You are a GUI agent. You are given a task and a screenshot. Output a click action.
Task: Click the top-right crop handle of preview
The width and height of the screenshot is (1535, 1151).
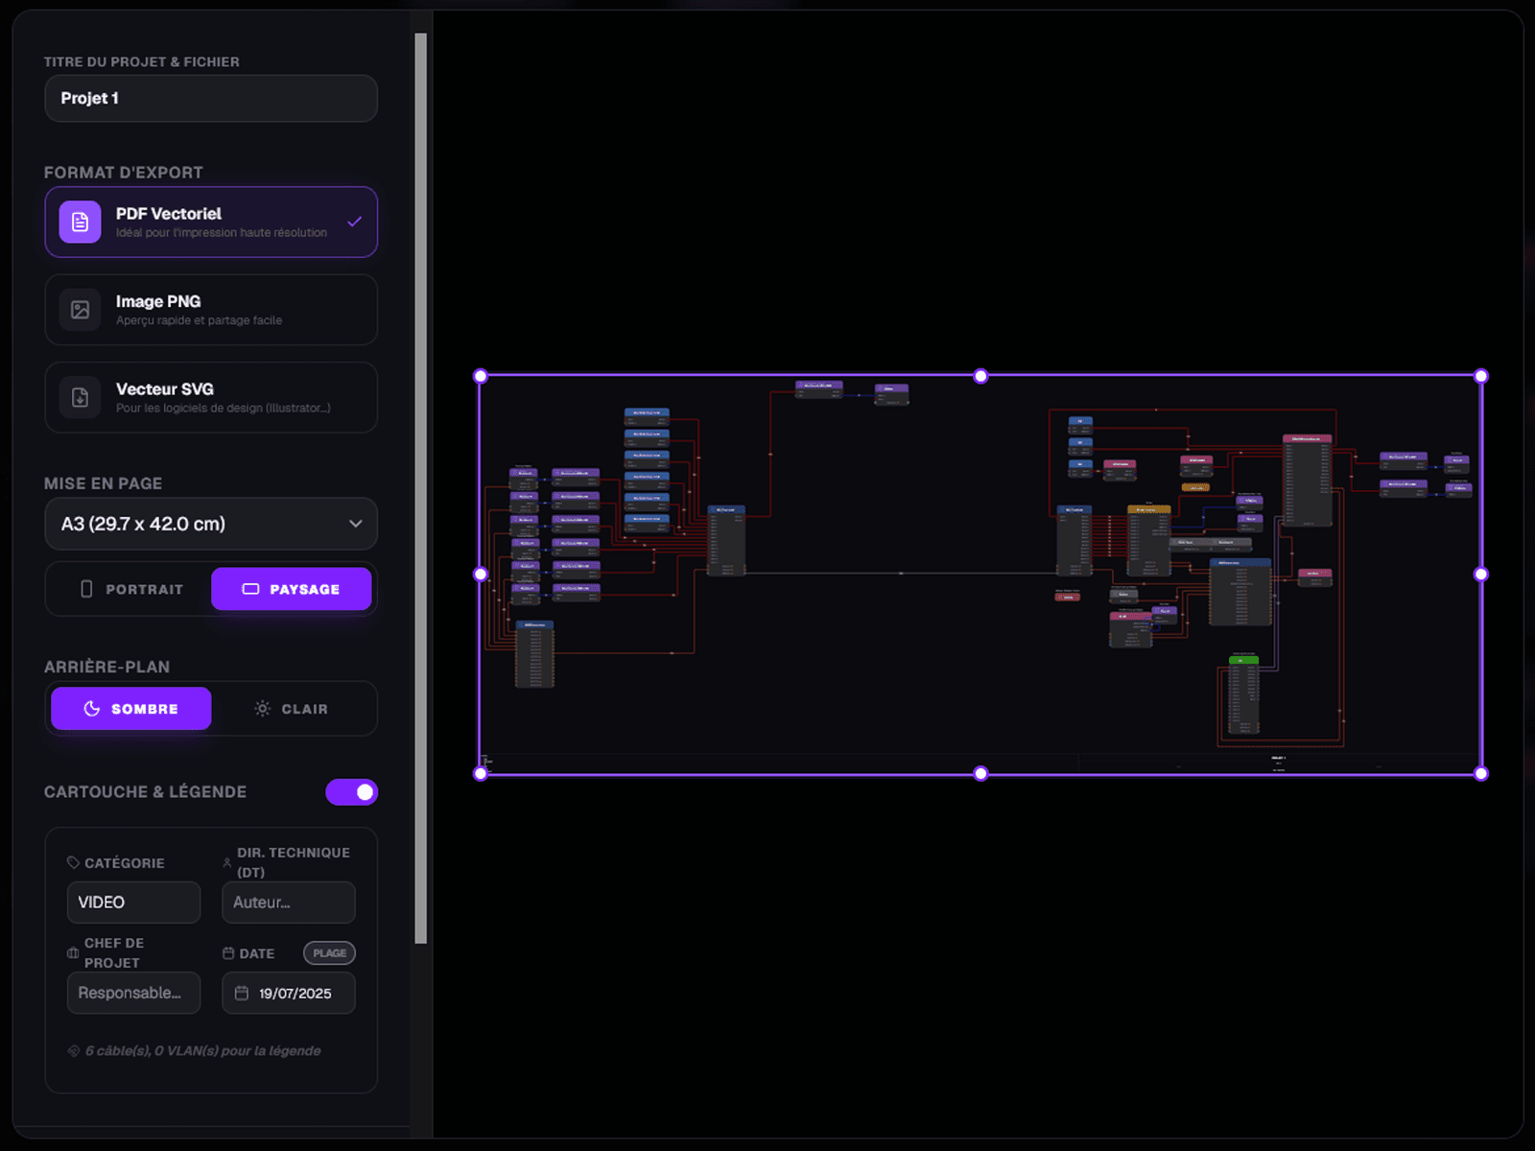pos(1481,376)
